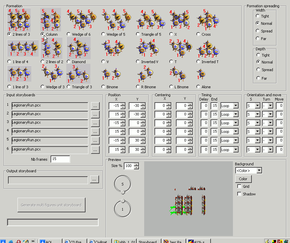Pick the 'Wedge of 5' formation picture

[x=116, y=20]
